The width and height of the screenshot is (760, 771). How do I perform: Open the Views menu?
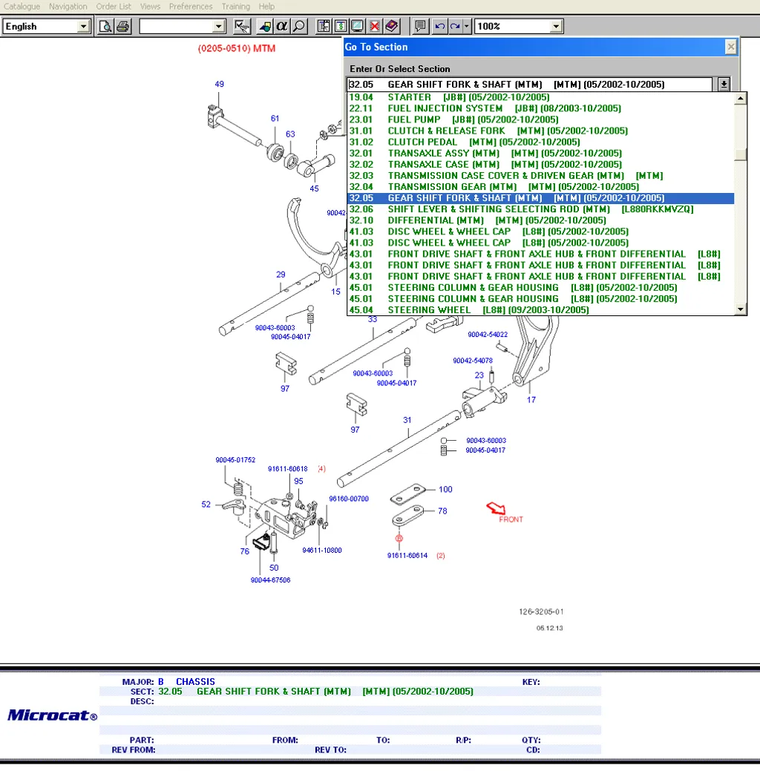point(150,7)
